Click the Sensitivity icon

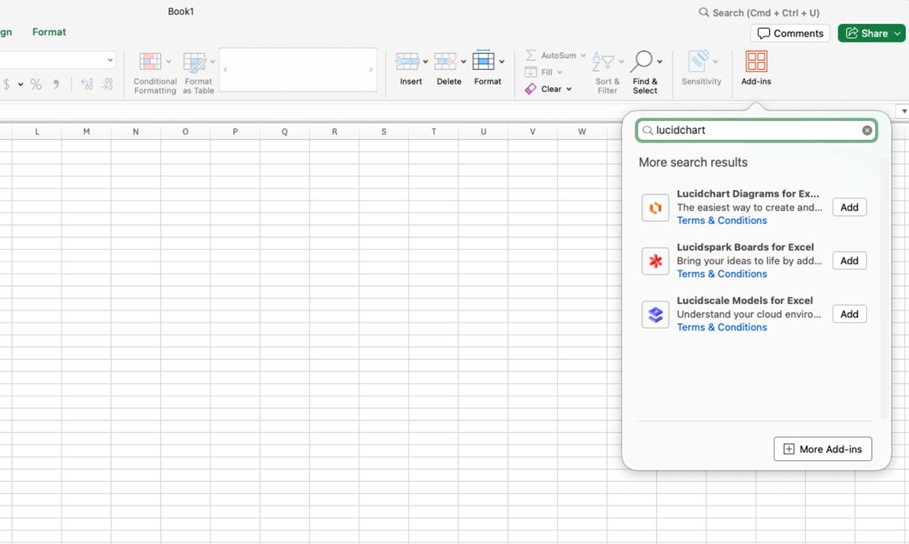coord(698,61)
